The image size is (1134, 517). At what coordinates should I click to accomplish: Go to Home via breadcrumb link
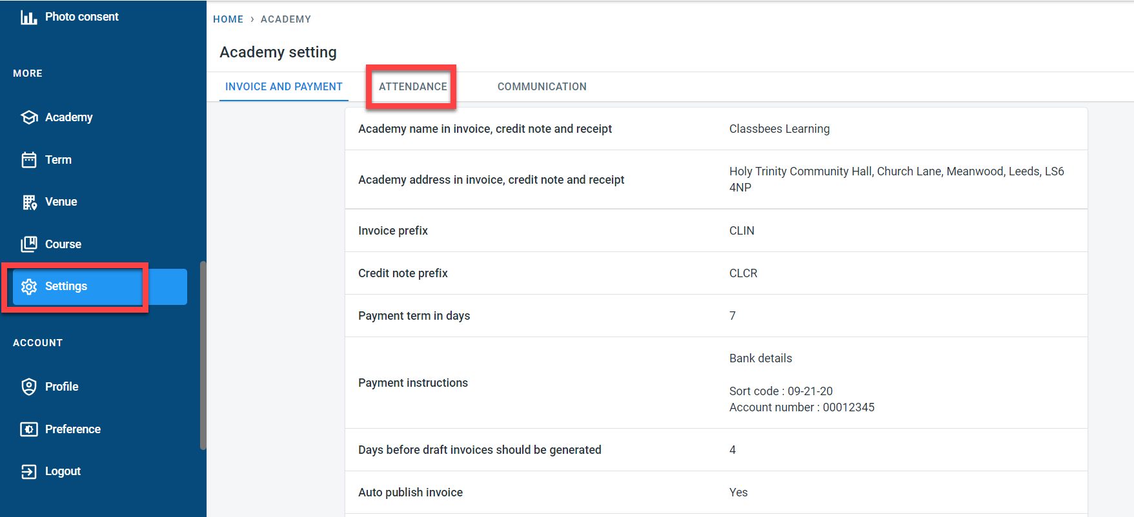pyautogui.click(x=228, y=19)
